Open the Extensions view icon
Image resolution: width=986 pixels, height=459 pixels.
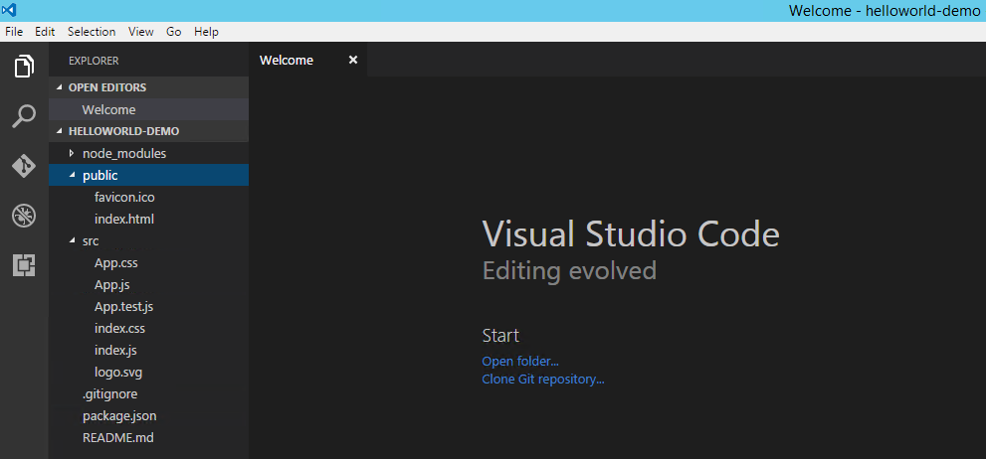(x=24, y=264)
